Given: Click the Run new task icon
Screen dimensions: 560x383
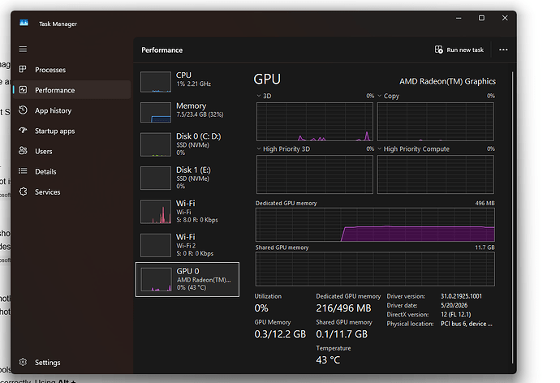Looking at the screenshot, I should (x=438, y=49).
